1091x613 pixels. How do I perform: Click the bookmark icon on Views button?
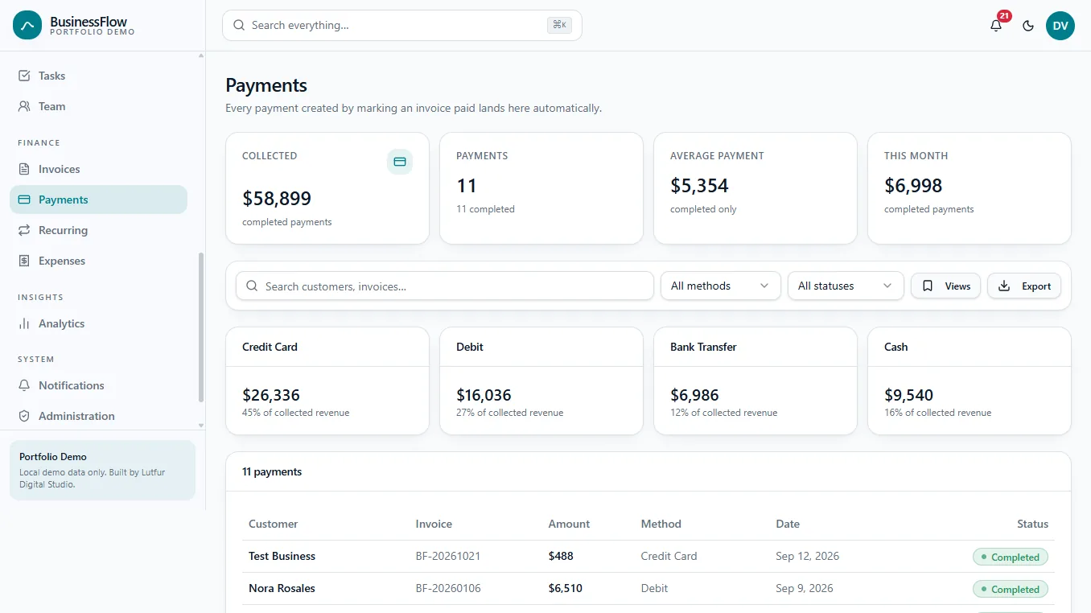click(928, 286)
